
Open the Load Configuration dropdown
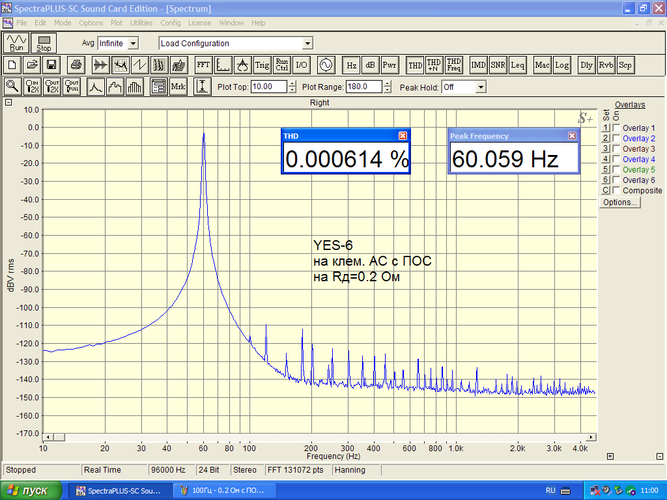pyautogui.click(x=307, y=44)
